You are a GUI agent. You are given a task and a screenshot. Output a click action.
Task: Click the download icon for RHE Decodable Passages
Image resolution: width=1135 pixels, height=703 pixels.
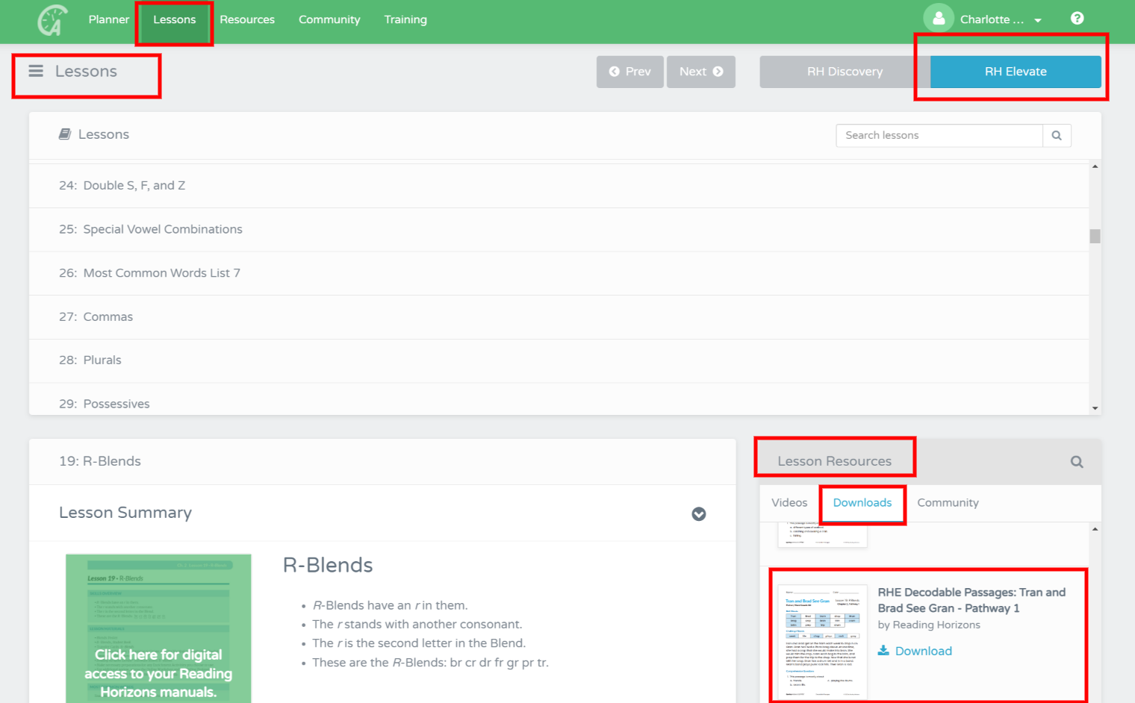pos(884,651)
